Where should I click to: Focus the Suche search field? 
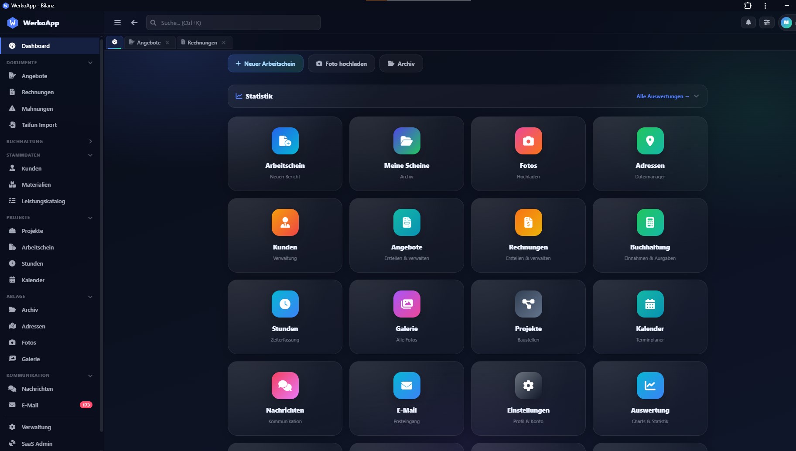(x=233, y=23)
